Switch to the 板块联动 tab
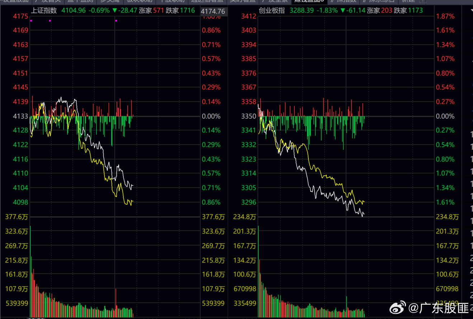This screenshot has height=319, width=473. pos(139,1)
